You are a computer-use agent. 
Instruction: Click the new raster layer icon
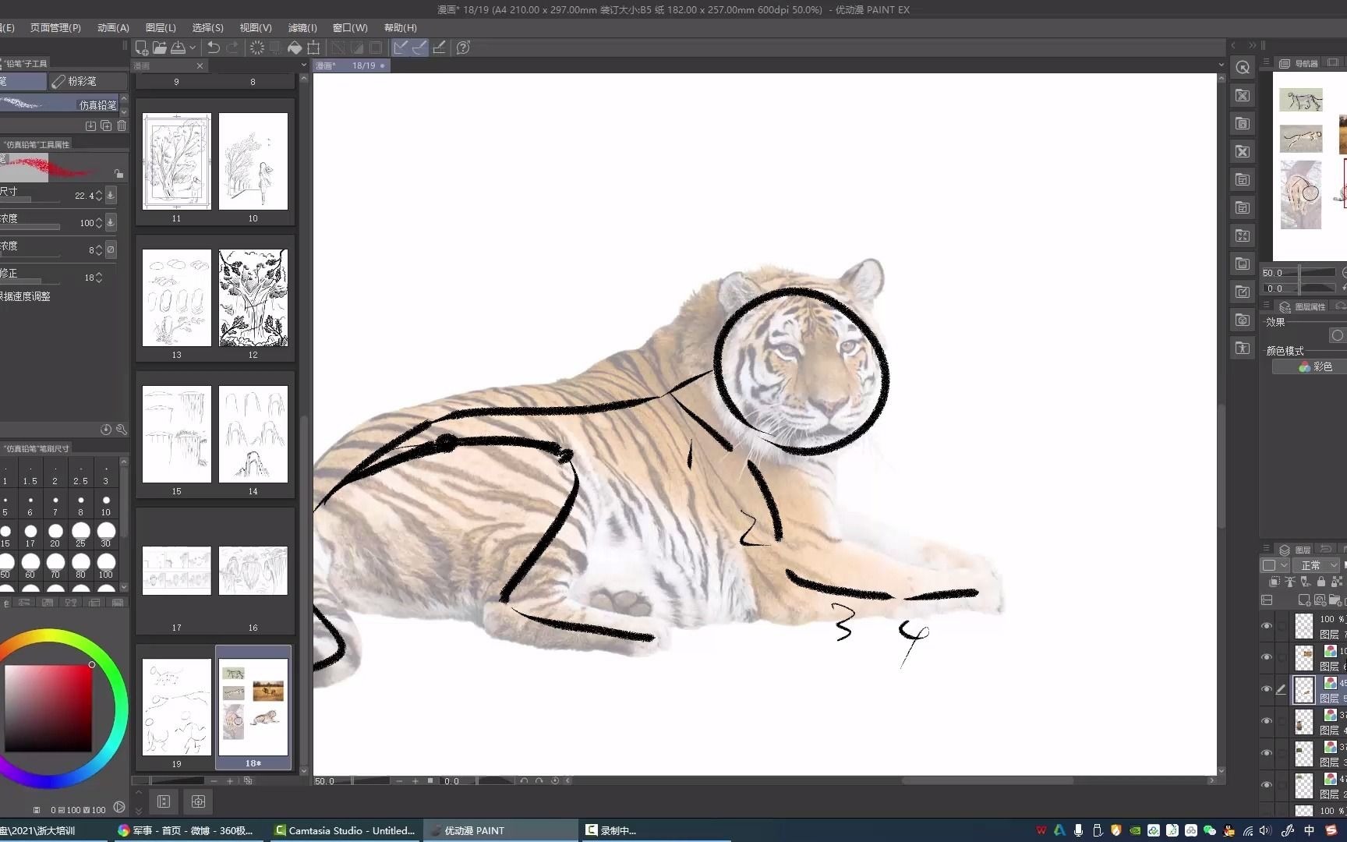pyautogui.click(x=1303, y=600)
